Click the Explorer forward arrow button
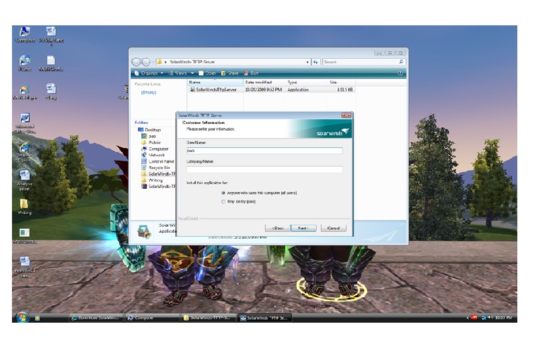556x348 pixels. (x=146, y=62)
